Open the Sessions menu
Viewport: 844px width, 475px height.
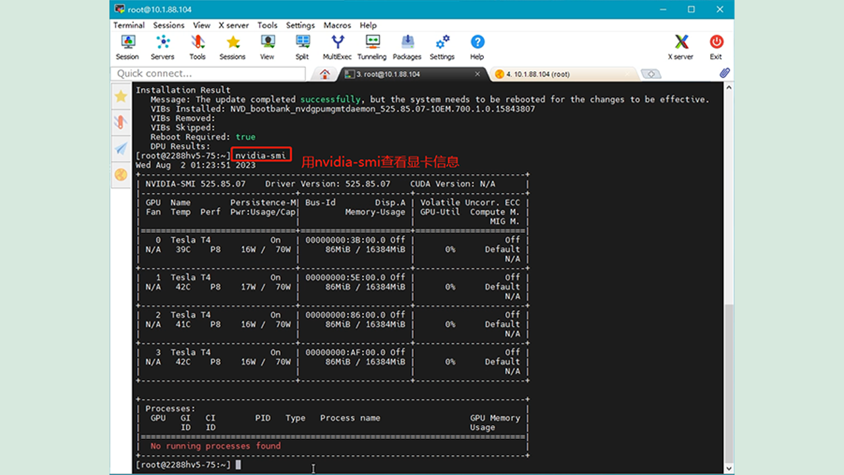(169, 25)
